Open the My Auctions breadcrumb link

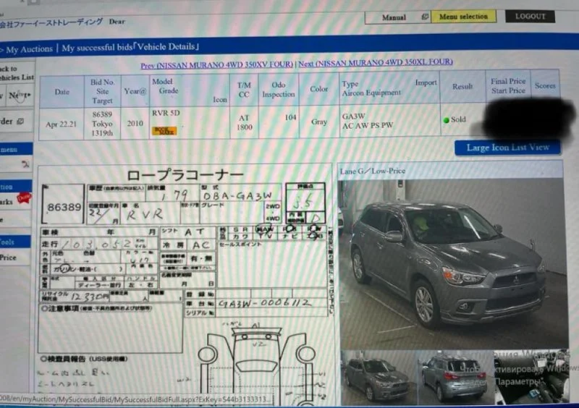click(30, 49)
